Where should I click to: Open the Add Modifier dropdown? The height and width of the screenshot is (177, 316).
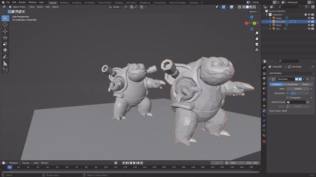click(x=291, y=73)
